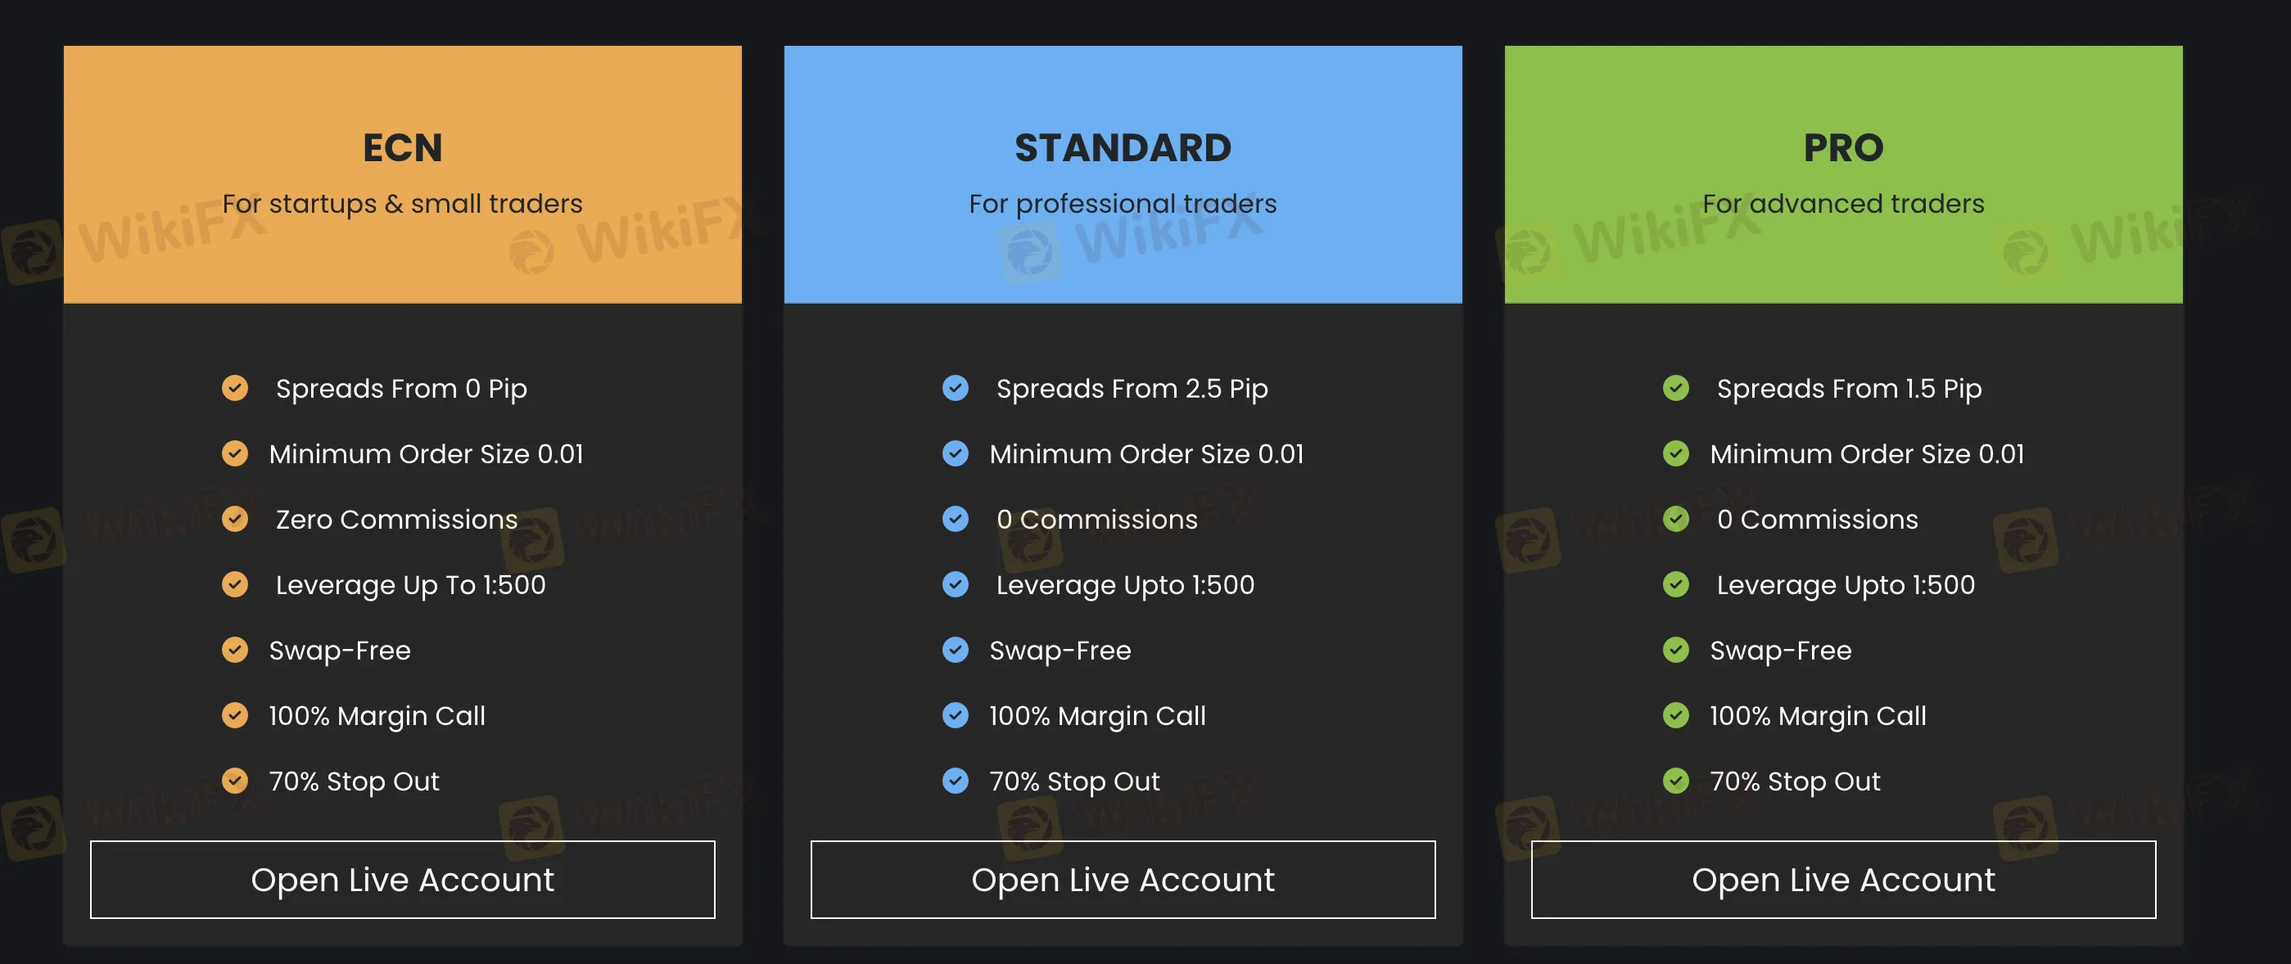
Task: Open Live Account under PRO plan
Action: tap(1843, 880)
